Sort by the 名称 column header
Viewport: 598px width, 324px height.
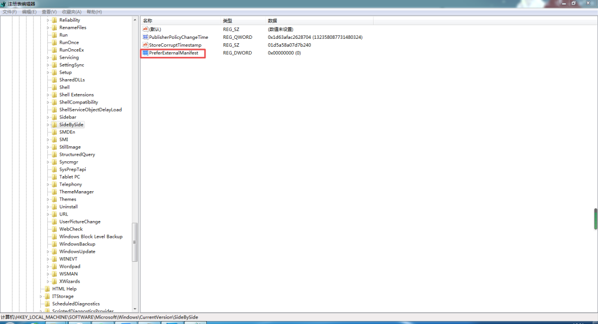[180, 20]
